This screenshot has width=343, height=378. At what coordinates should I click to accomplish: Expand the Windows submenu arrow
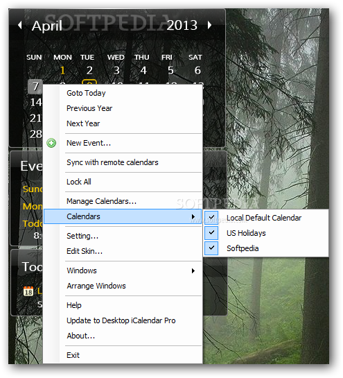tap(193, 270)
